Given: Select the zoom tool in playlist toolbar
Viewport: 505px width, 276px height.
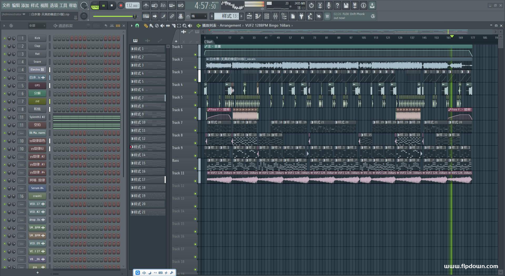Looking at the screenshot, I should pyautogui.click(x=184, y=26).
